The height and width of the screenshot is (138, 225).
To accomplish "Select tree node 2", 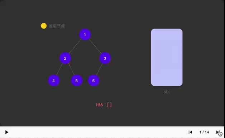I will coord(65,58).
